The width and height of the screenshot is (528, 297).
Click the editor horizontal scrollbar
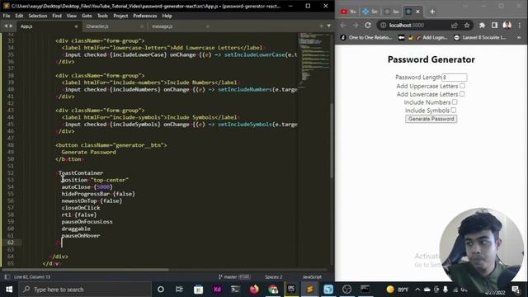click(86, 270)
